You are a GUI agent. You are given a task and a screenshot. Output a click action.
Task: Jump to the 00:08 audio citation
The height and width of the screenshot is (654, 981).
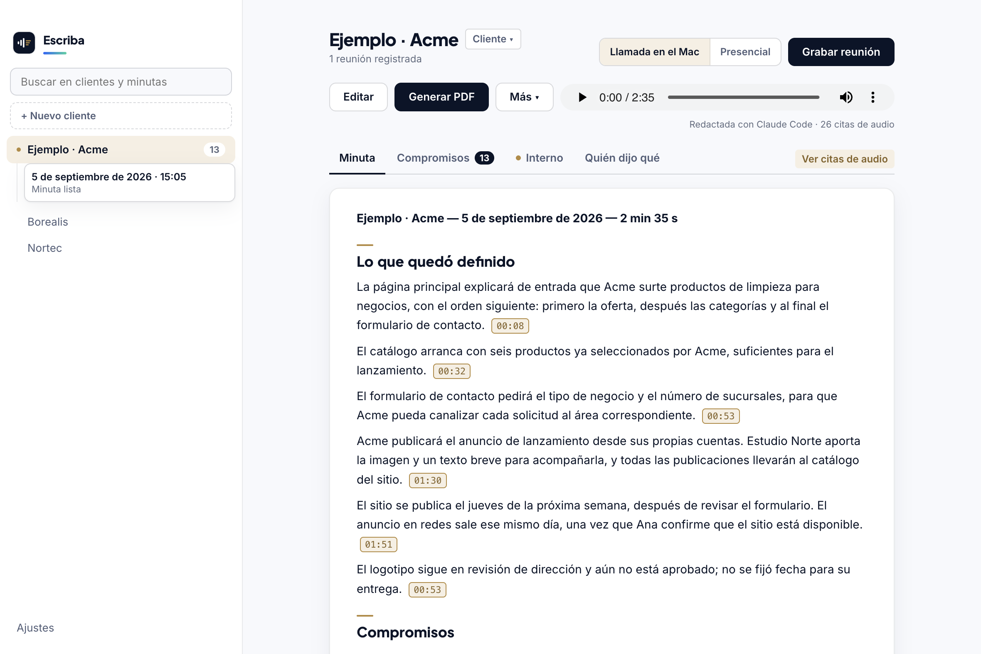point(510,326)
